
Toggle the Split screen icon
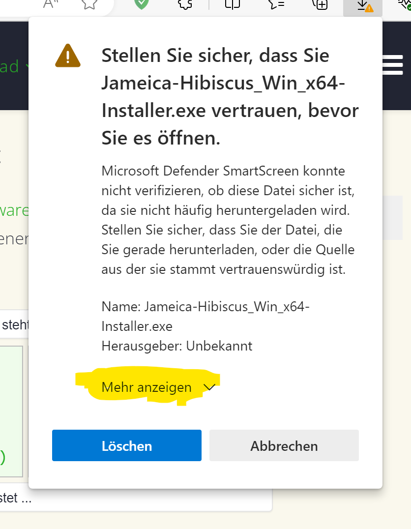[x=232, y=4]
